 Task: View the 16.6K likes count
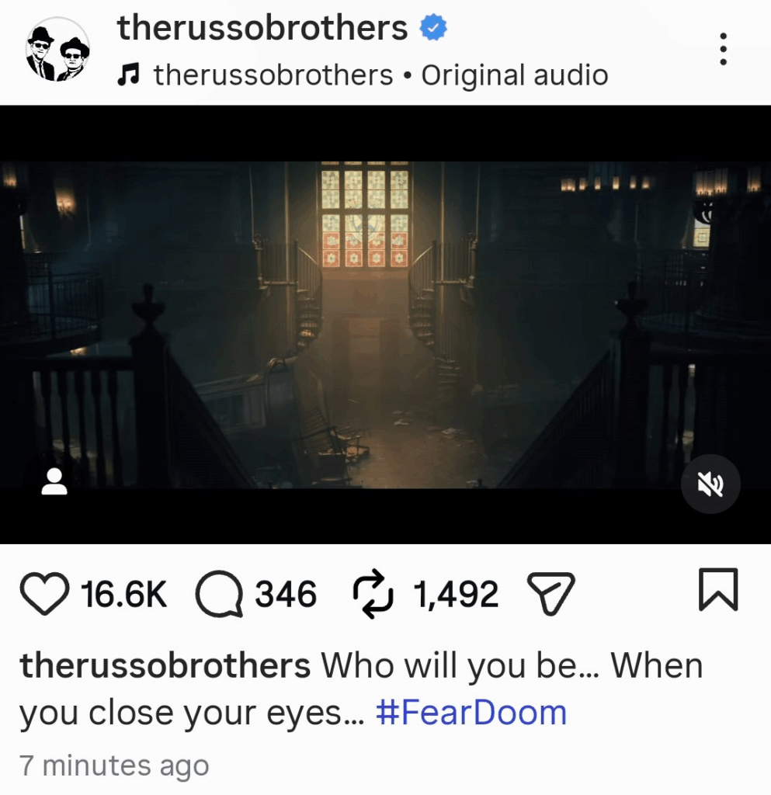pos(123,594)
